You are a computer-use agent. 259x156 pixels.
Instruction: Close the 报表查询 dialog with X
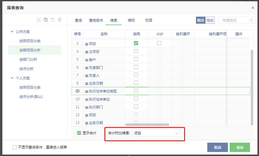(253, 7)
